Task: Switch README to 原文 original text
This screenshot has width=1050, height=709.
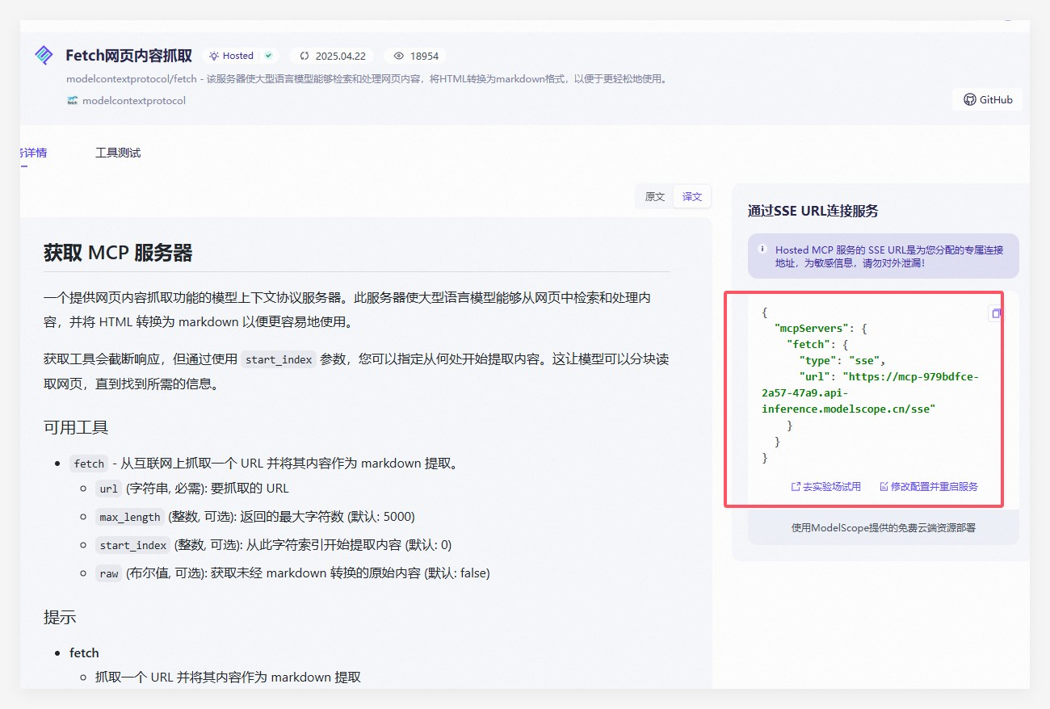Action: pyautogui.click(x=655, y=197)
